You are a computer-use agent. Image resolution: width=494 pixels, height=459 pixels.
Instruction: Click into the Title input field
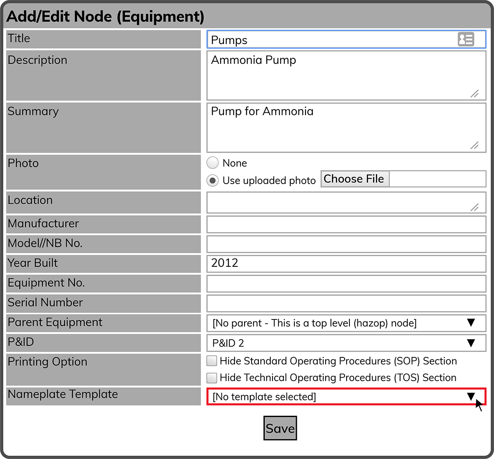(x=329, y=40)
